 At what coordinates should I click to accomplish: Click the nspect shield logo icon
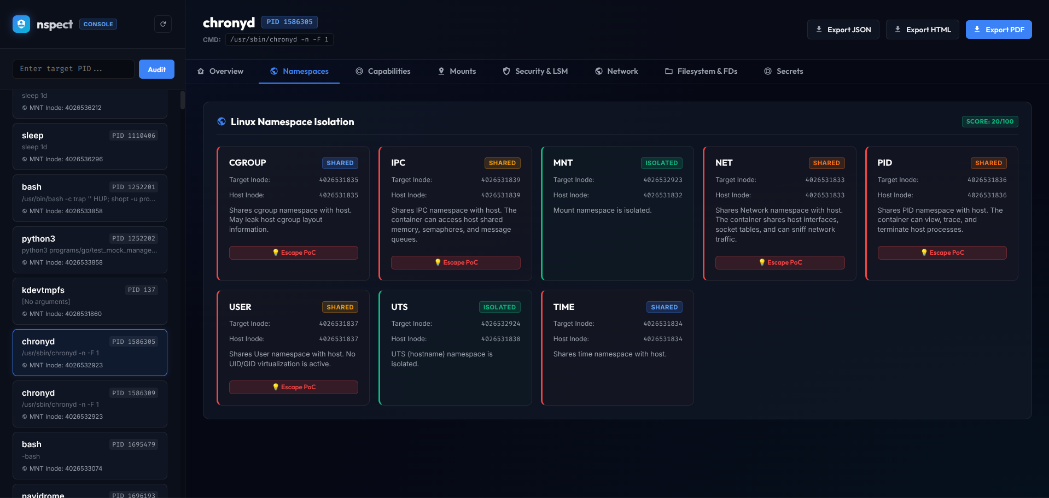pyautogui.click(x=21, y=24)
